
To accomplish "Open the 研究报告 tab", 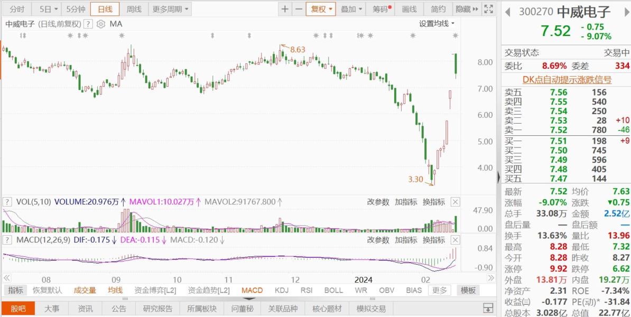I will (157, 309).
